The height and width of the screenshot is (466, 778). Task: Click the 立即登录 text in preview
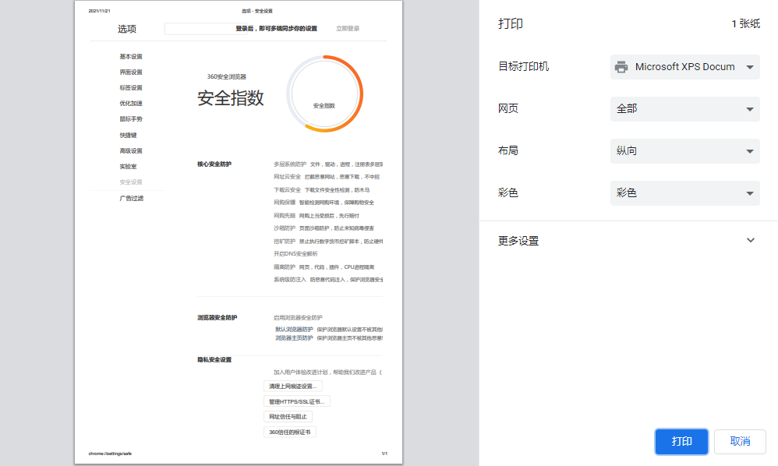click(x=348, y=29)
